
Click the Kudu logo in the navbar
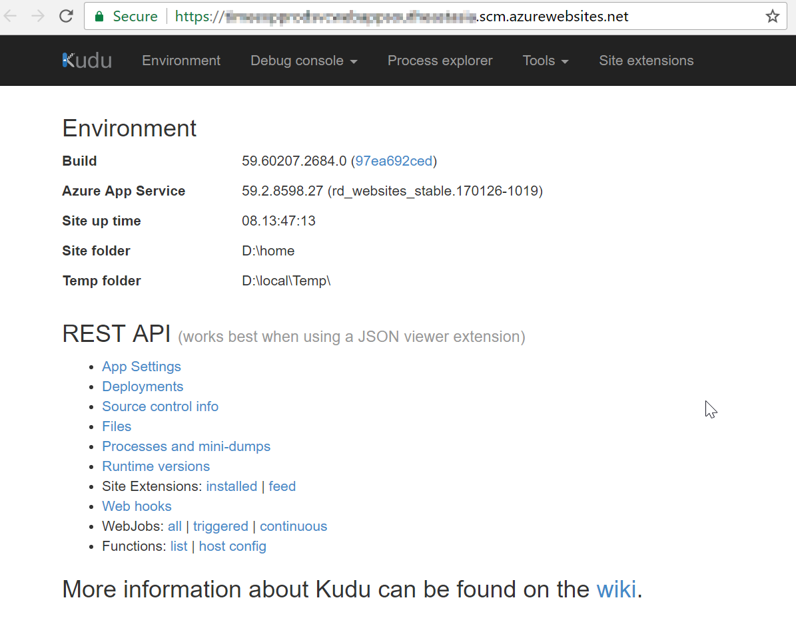[x=87, y=61]
